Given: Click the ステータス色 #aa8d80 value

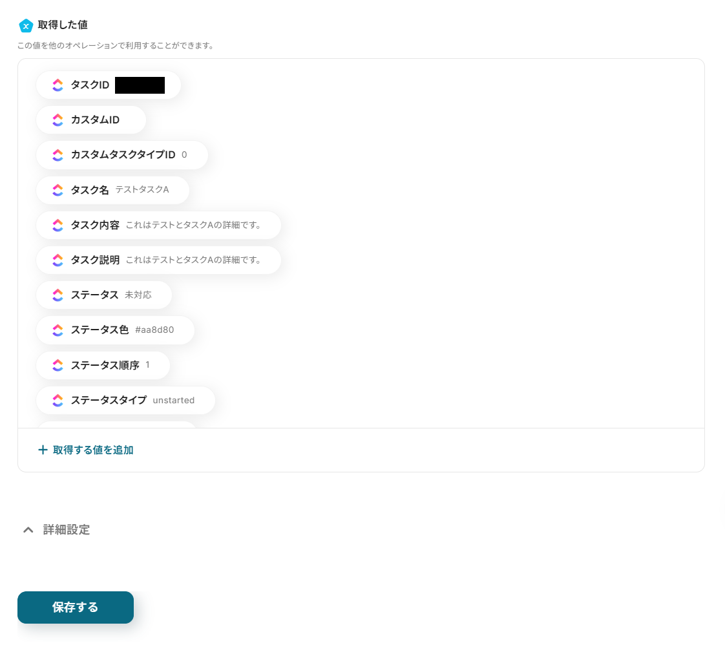Looking at the screenshot, I should [154, 330].
